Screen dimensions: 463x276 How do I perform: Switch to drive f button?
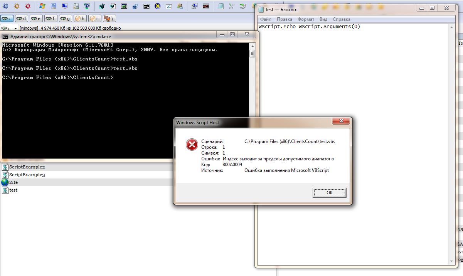tap(51, 18)
